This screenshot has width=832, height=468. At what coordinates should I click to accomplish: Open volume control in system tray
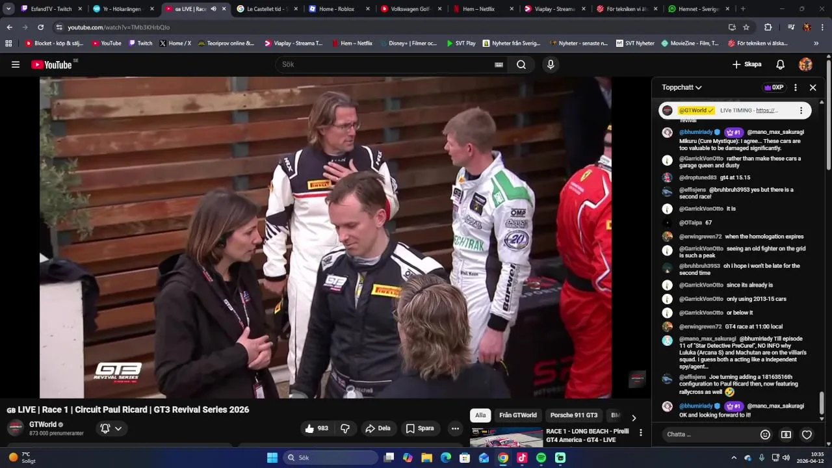coord(786,458)
